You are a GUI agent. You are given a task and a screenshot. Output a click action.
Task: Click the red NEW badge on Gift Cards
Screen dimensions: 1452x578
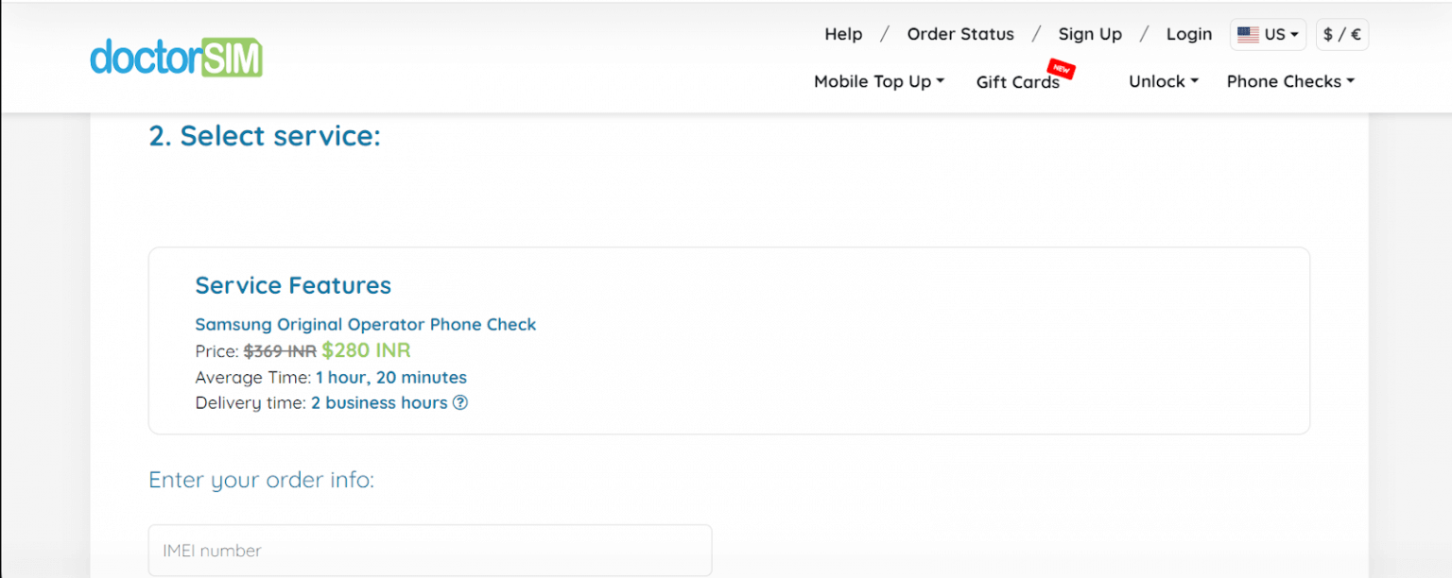[x=1062, y=69]
